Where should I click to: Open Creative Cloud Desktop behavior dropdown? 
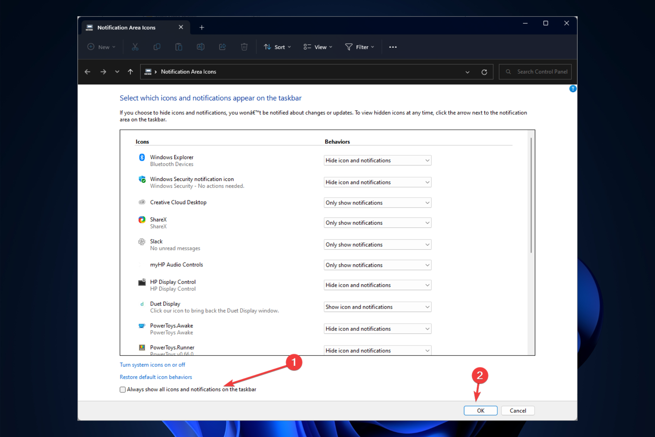[x=377, y=203]
